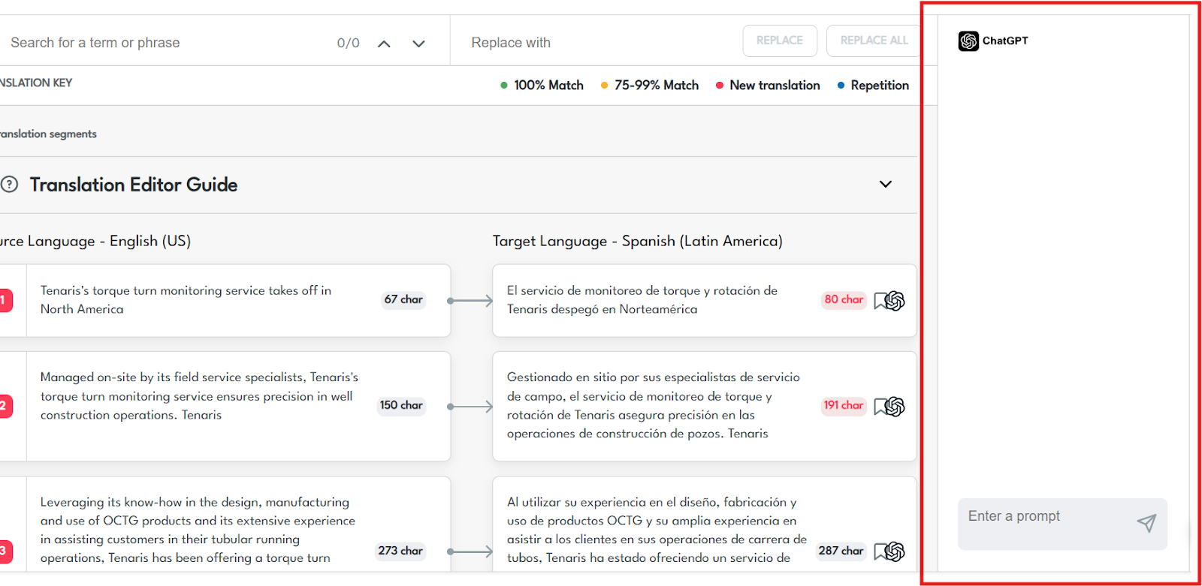Open ChatGPT for the 191 char translation

click(894, 407)
